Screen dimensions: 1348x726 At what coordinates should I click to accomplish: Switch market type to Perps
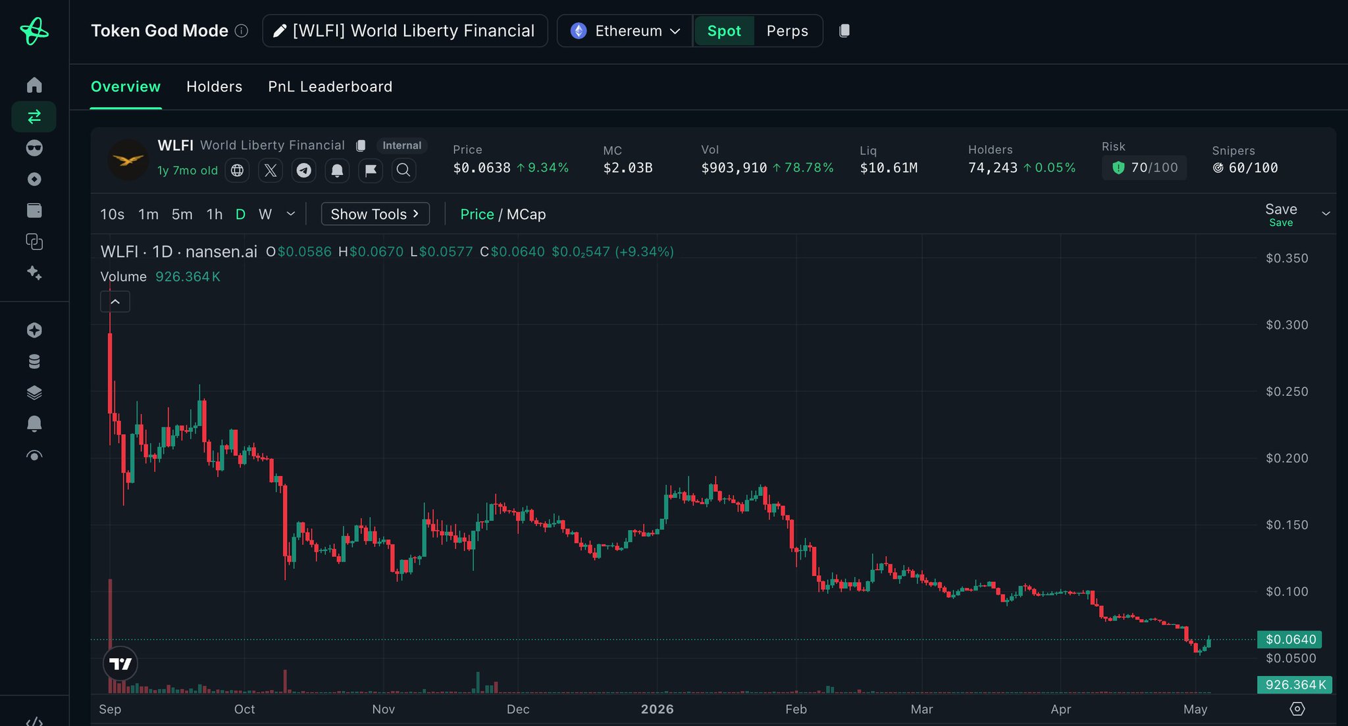(787, 31)
